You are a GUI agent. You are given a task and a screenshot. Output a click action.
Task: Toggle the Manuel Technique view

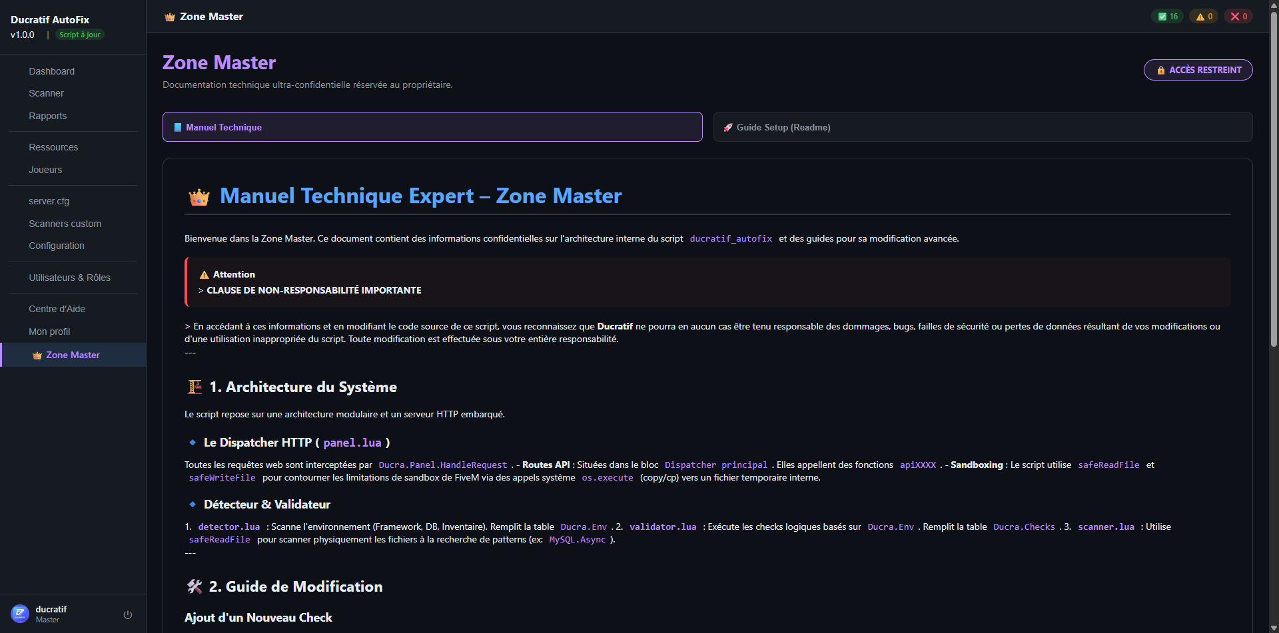coord(432,126)
